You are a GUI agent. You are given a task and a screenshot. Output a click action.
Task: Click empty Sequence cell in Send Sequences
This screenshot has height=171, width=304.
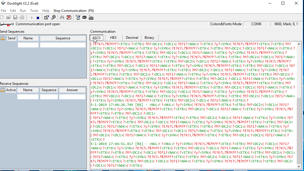pyautogui.click(x=63, y=45)
